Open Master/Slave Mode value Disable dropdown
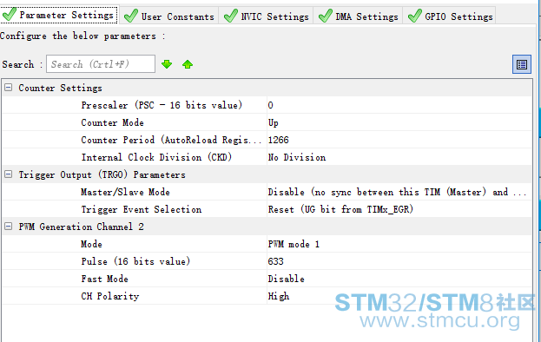The image size is (541, 342). click(x=399, y=192)
